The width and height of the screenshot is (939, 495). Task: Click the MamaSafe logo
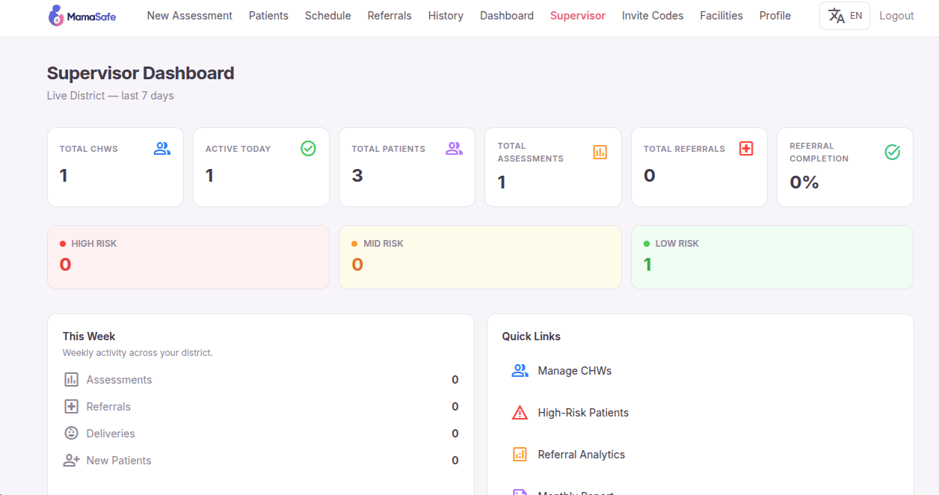point(81,16)
